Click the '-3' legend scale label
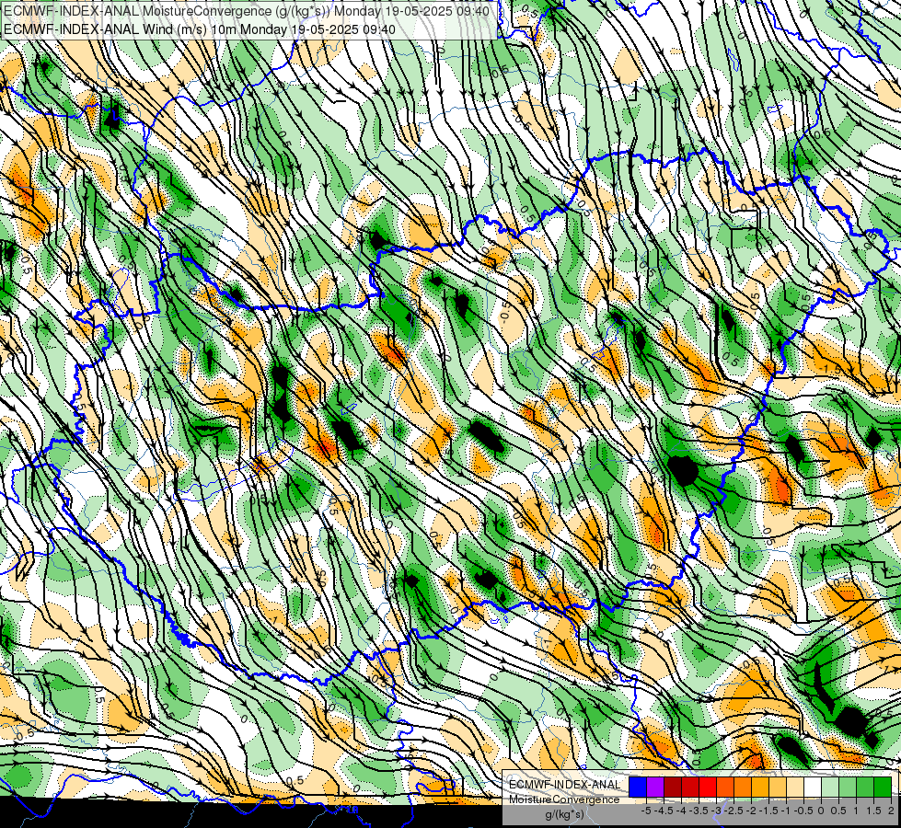 (x=717, y=811)
